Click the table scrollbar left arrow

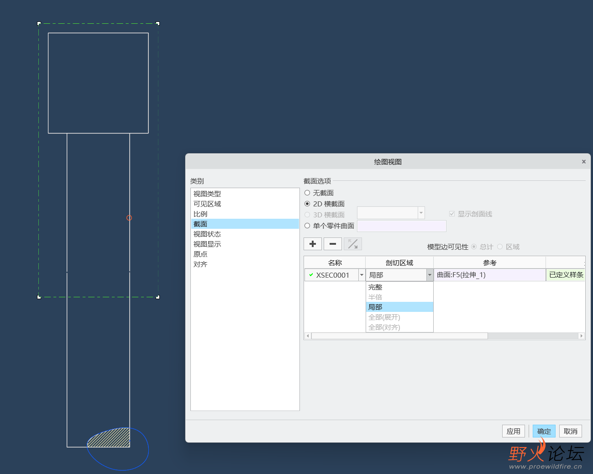pos(308,336)
